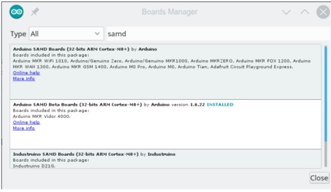
Task: Click the Type label
Action: pos(18,34)
